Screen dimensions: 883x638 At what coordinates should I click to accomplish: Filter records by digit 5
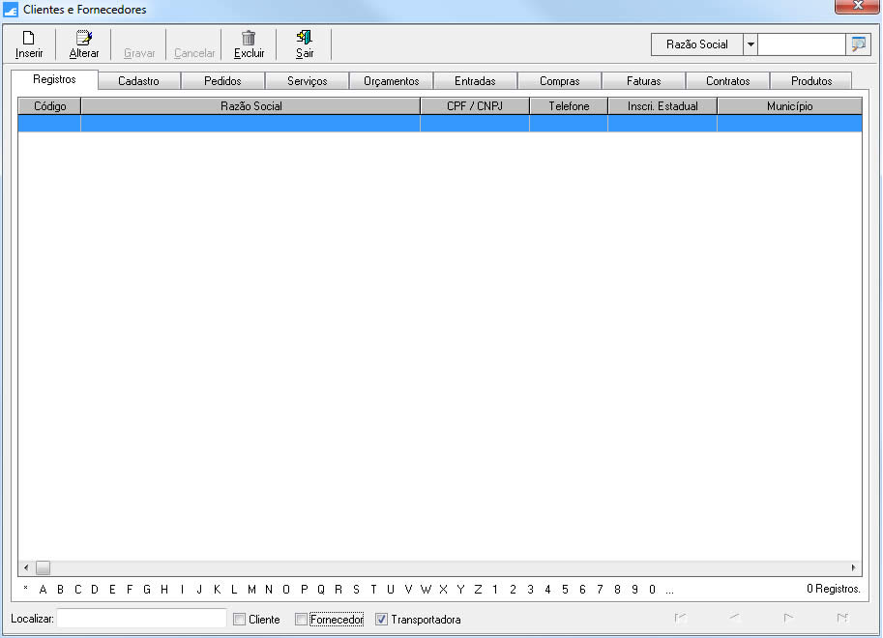565,590
